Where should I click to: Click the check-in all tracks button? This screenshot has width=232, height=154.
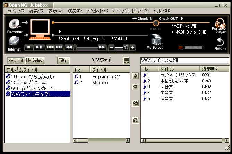[x=136, y=103]
